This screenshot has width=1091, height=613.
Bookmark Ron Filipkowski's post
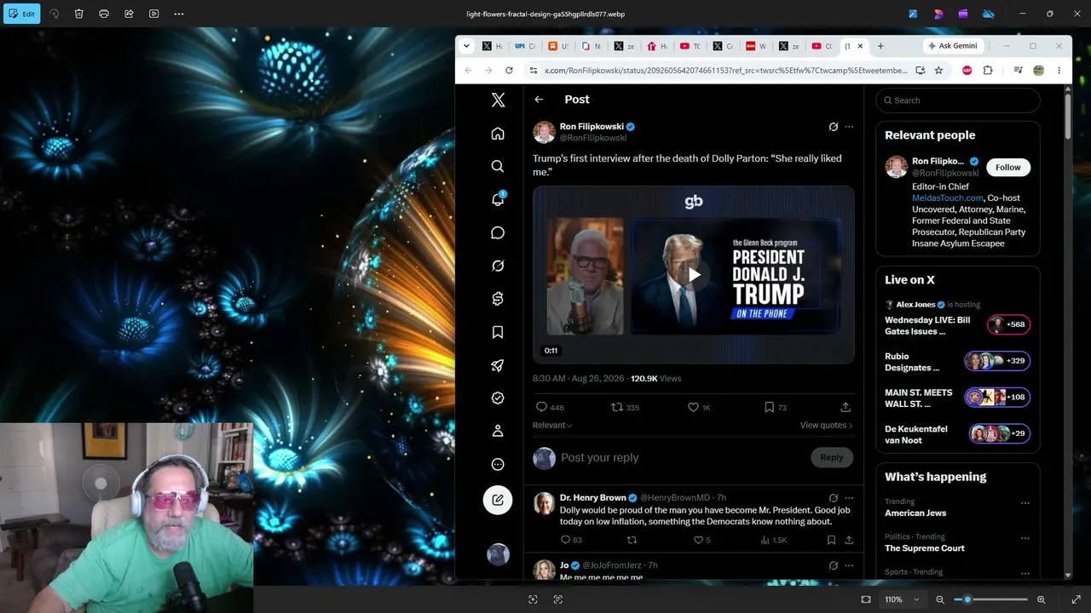click(769, 407)
